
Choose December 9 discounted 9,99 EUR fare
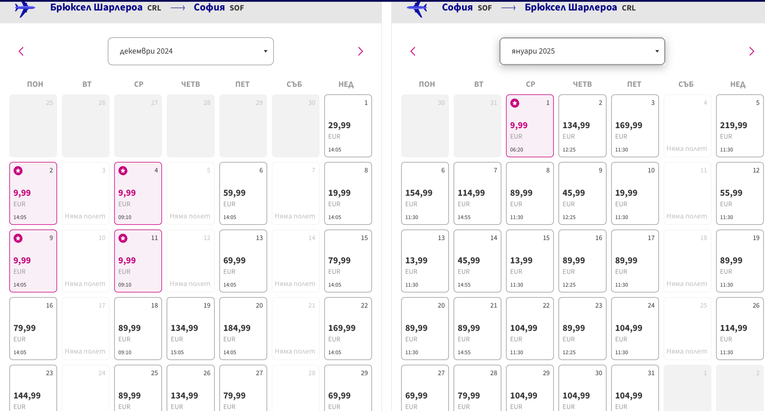33,261
